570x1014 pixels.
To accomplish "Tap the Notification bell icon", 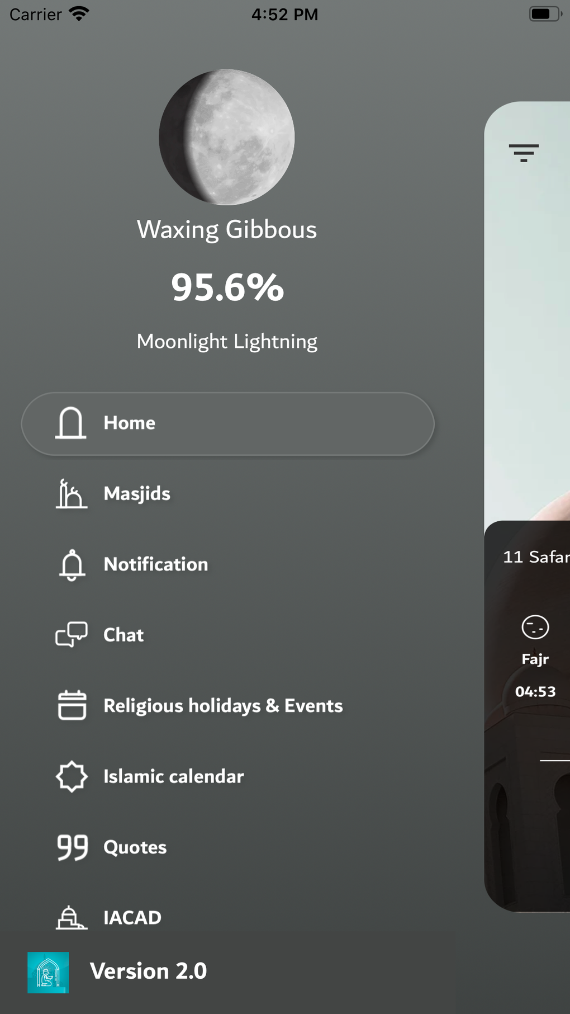I will click(x=72, y=565).
